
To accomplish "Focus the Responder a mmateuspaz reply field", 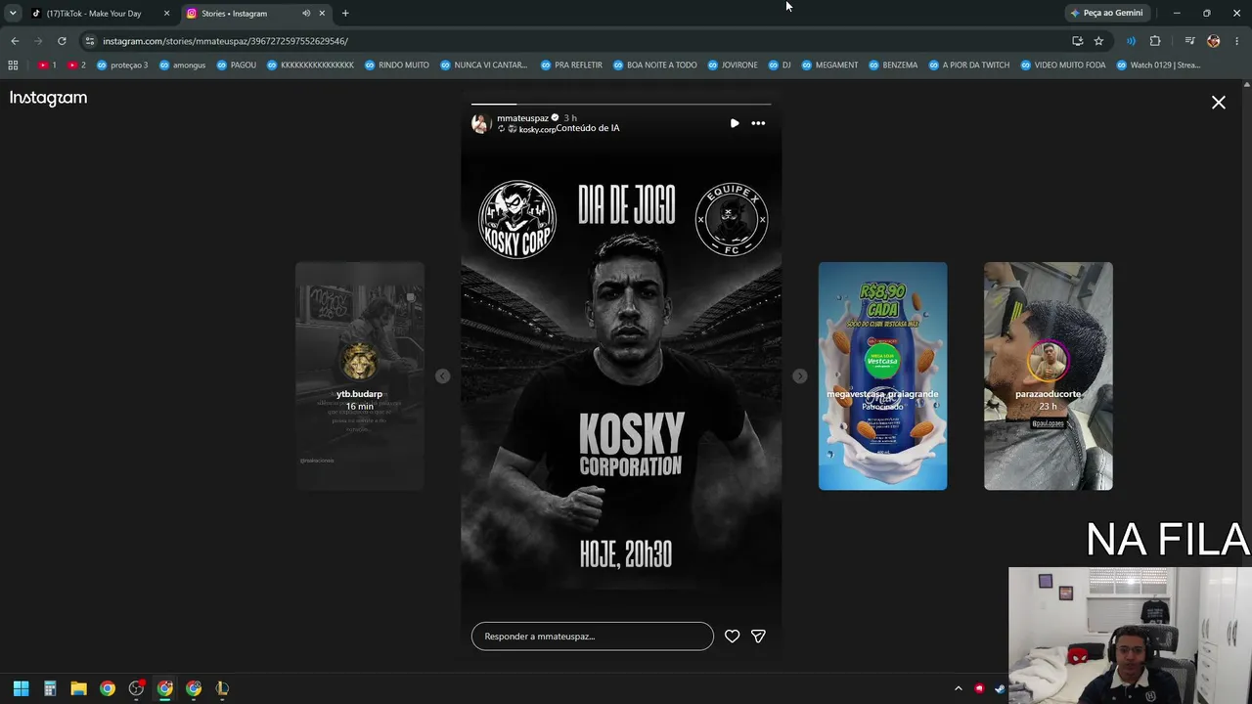I will pyautogui.click(x=593, y=637).
